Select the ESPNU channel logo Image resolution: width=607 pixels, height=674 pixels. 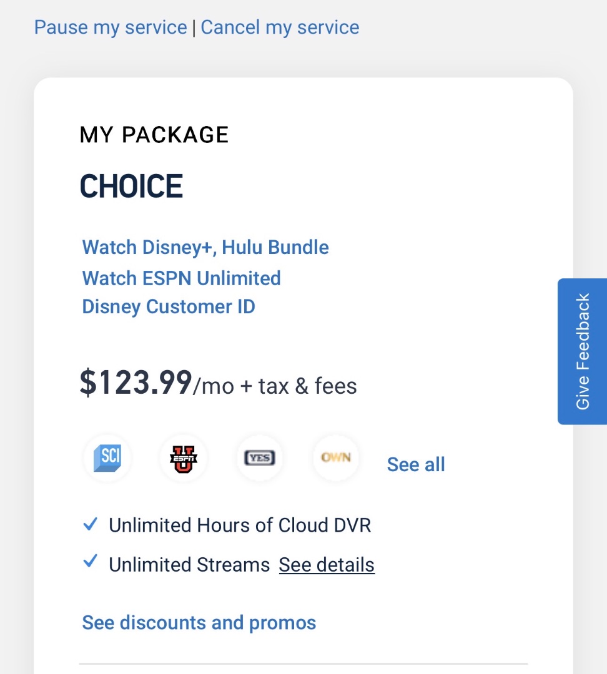click(184, 459)
